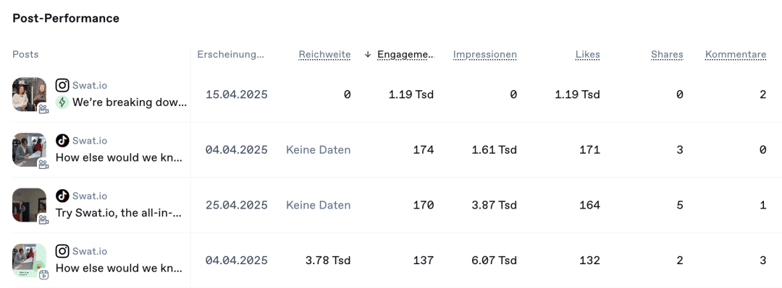Image resolution: width=782 pixels, height=288 pixels.
Task: Click the Instagram icon on last post row
Action: point(62,251)
